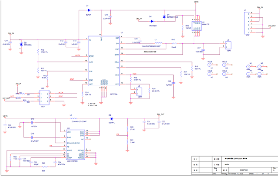Select the C24 47nF capacitor symbol
Image resolution: width=278 pixels, height=176 pixels.
(x=55, y=162)
